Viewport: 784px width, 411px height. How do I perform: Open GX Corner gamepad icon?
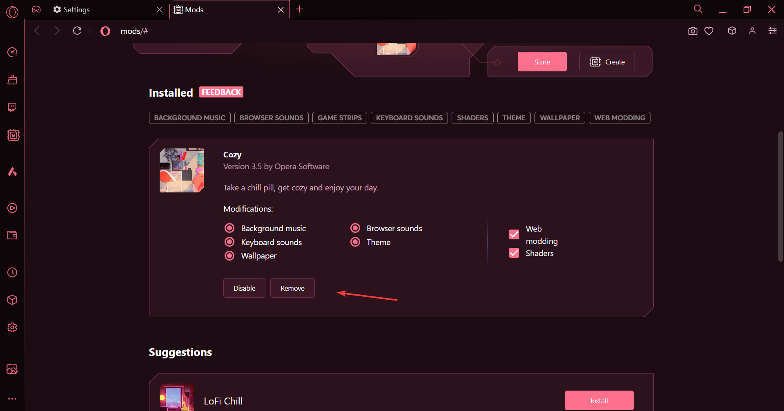(x=36, y=9)
